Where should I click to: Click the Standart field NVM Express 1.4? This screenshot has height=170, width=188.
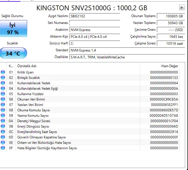tap(127, 50)
